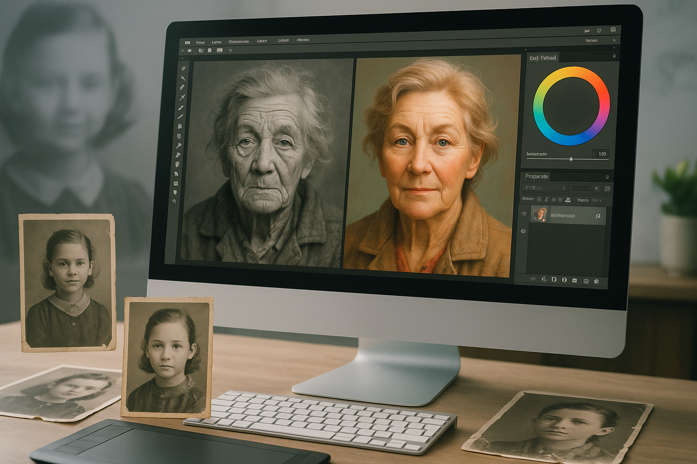Toggle the circular icon below the layer eye
This screenshot has height=464, width=697.
[523, 231]
